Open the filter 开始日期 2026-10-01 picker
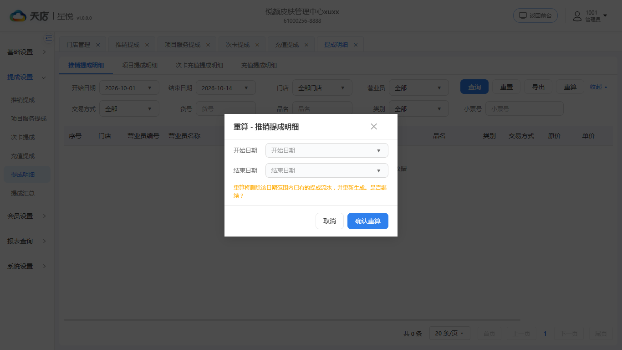 point(129,88)
